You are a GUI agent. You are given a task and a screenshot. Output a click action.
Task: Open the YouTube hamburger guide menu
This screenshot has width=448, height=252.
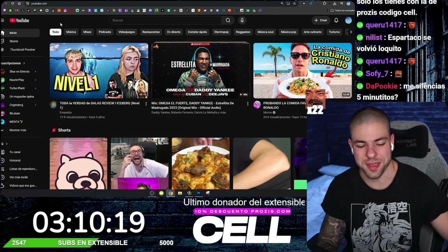[2, 20]
